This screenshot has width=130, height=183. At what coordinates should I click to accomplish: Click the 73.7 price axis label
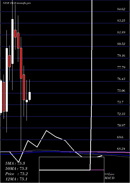(120, 102)
